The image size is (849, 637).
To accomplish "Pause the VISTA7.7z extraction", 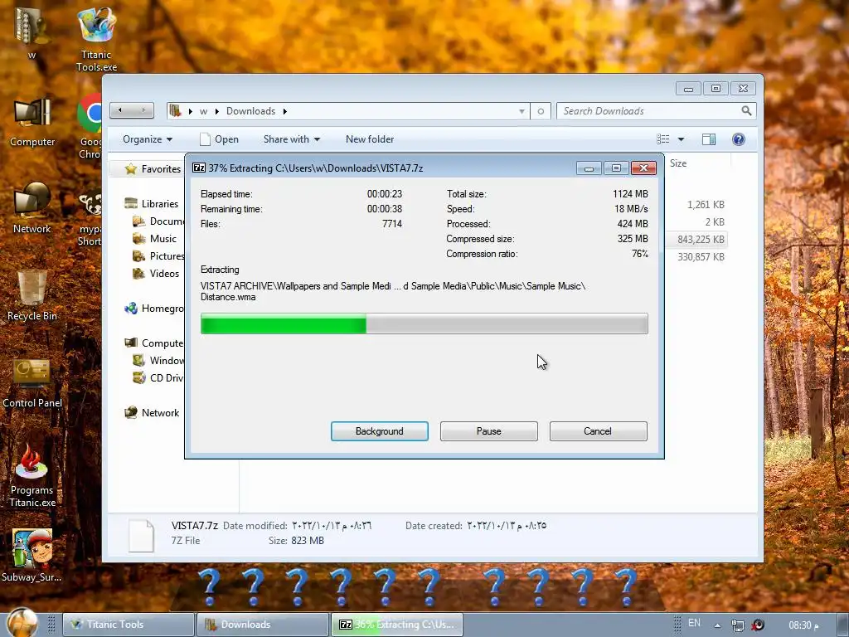I will (x=488, y=431).
